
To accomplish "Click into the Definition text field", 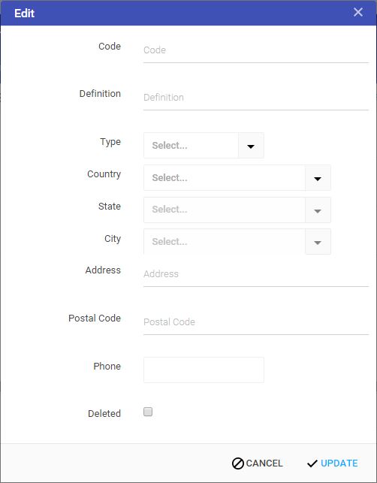I will (x=256, y=98).
